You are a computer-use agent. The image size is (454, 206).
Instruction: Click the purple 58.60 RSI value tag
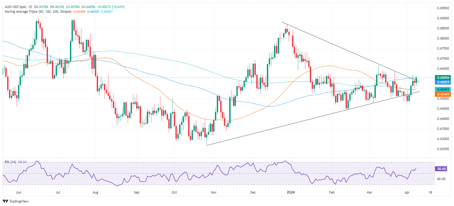pyautogui.click(x=441, y=169)
